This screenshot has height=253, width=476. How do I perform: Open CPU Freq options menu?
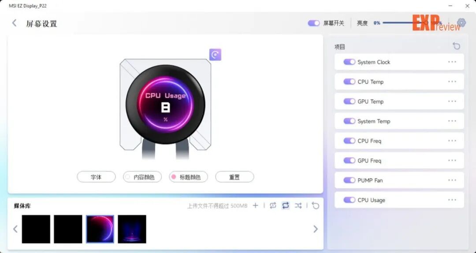pyautogui.click(x=452, y=141)
